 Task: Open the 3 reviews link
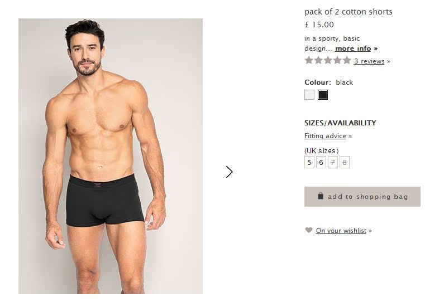coord(369,61)
